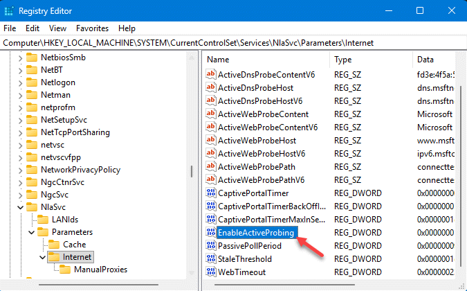Image resolution: width=467 pixels, height=291 pixels.
Task: Select the EnableActiveProbing value name
Action: click(x=256, y=233)
